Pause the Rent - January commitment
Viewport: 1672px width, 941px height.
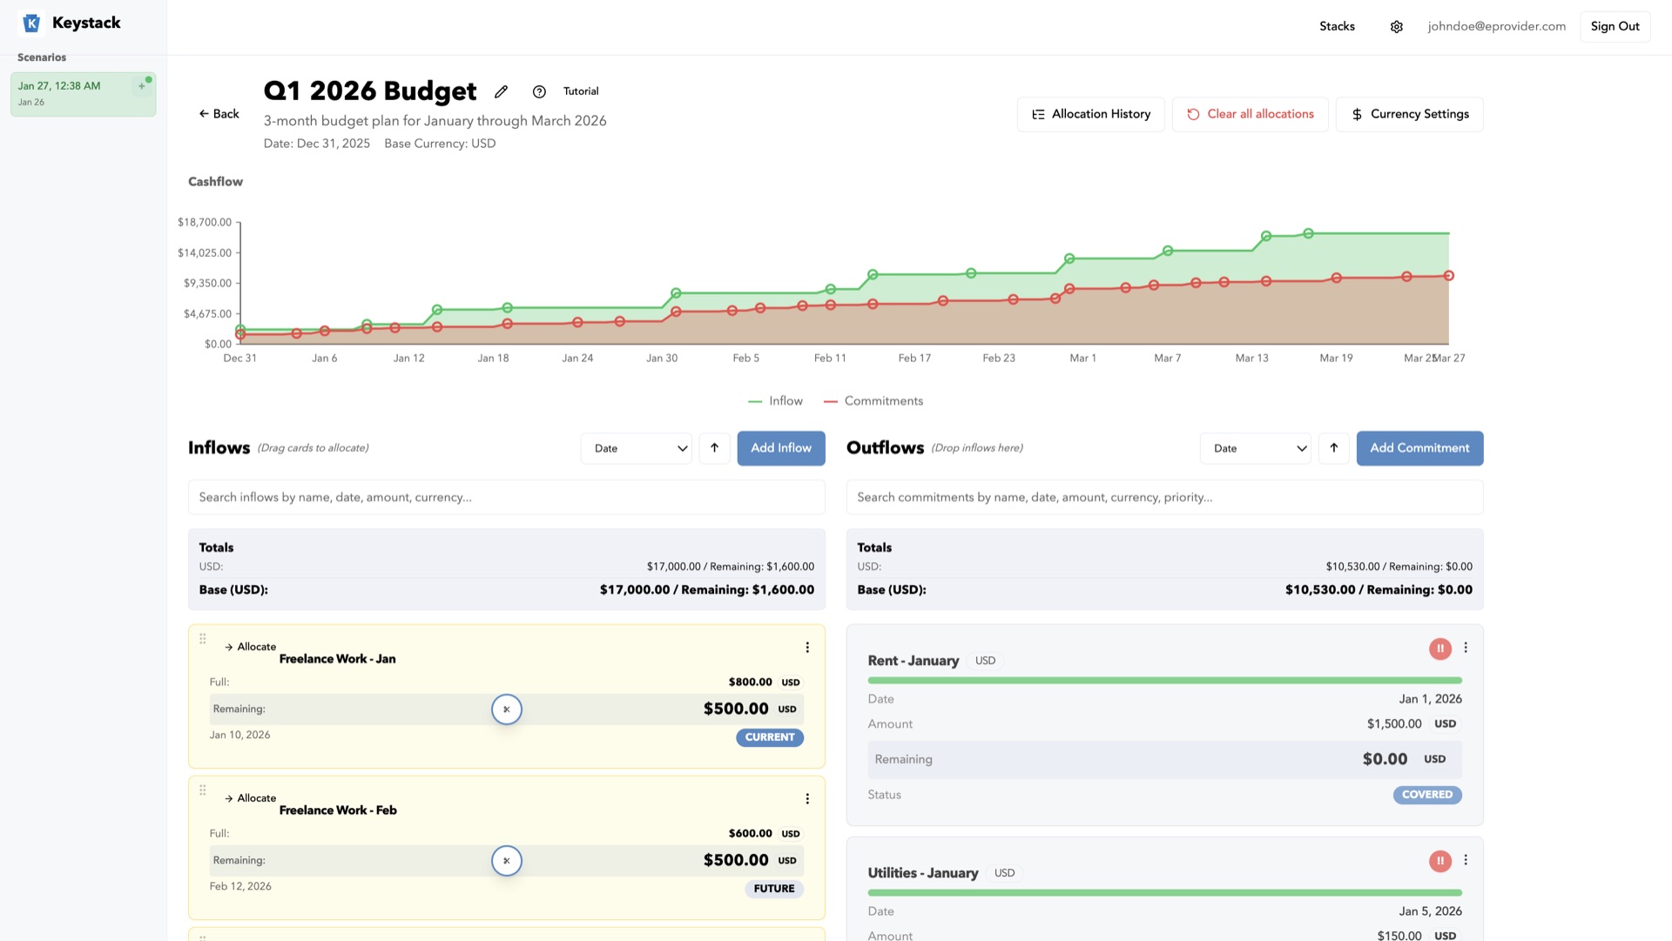point(1440,649)
